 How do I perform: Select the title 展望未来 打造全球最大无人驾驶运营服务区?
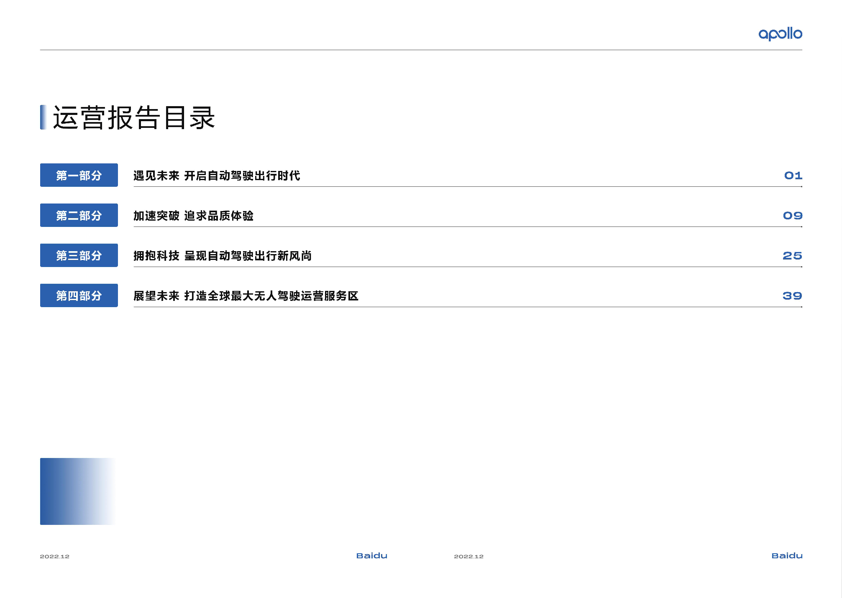coord(246,296)
